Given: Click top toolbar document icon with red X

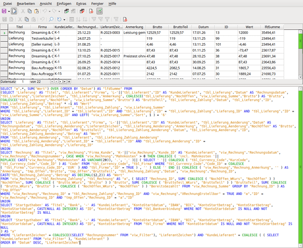Looking at the screenshot, I should click(x=91, y=11).
